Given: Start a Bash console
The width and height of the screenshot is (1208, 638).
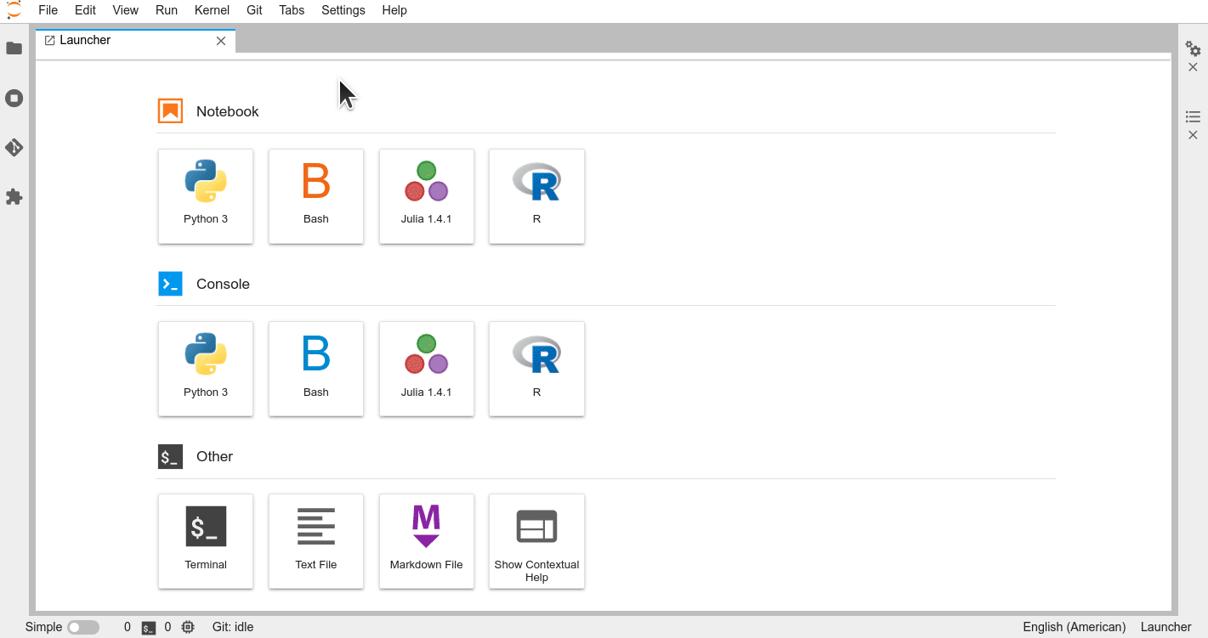Looking at the screenshot, I should tap(316, 369).
